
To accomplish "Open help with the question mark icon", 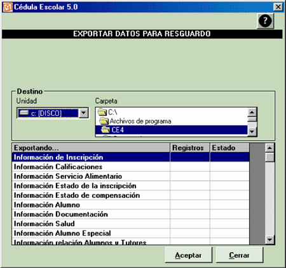I will coord(265,21).
